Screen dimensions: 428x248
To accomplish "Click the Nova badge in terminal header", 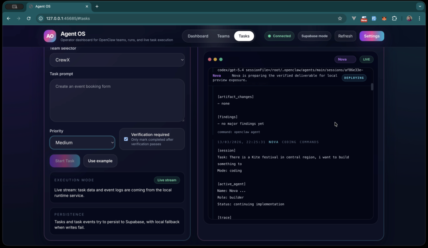I will click(x=345, y=59).
